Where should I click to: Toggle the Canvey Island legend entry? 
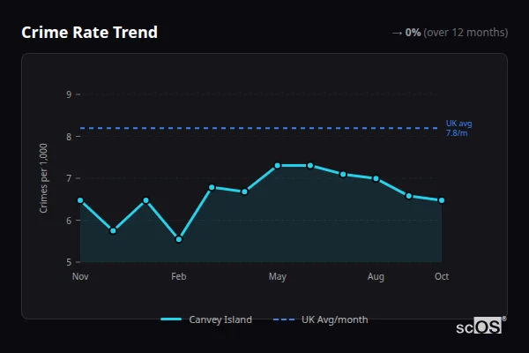206,319
